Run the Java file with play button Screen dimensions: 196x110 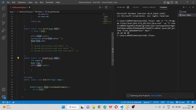tap(100, 7)
